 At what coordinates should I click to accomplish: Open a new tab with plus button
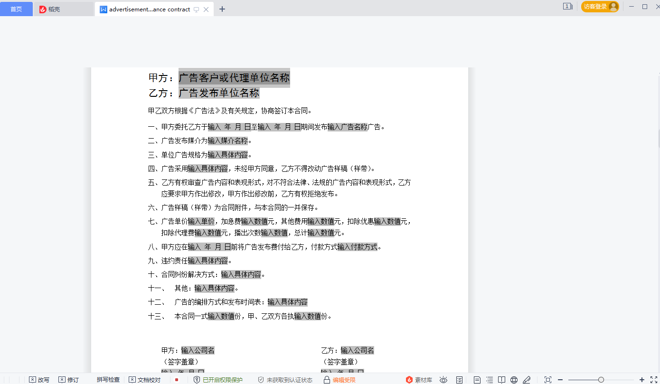coord(222,9)
